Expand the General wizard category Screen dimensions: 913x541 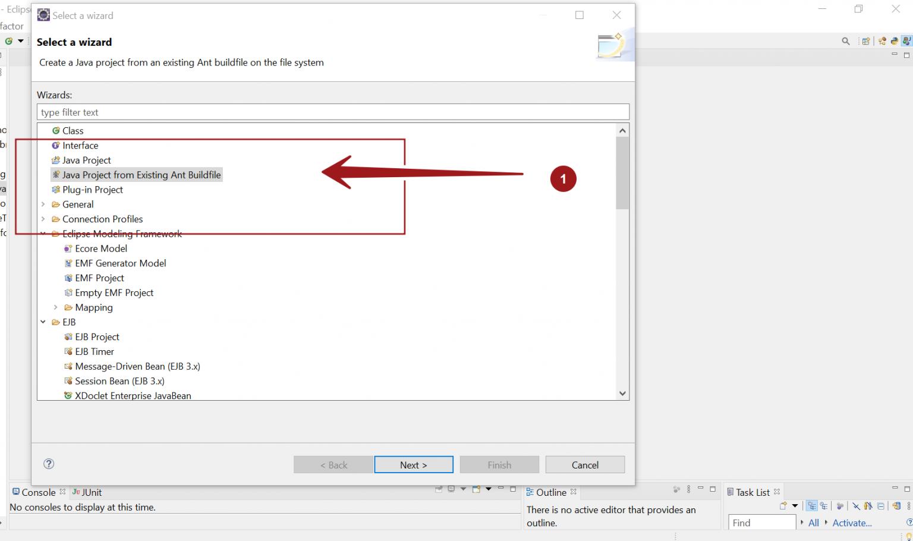point(43,204)
